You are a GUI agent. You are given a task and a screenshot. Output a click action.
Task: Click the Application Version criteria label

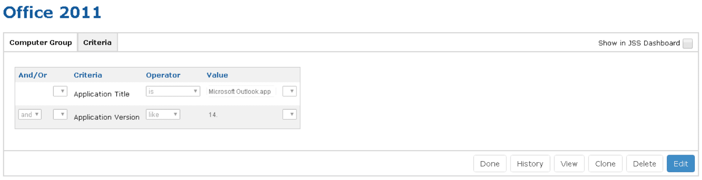tap(107, 117)
